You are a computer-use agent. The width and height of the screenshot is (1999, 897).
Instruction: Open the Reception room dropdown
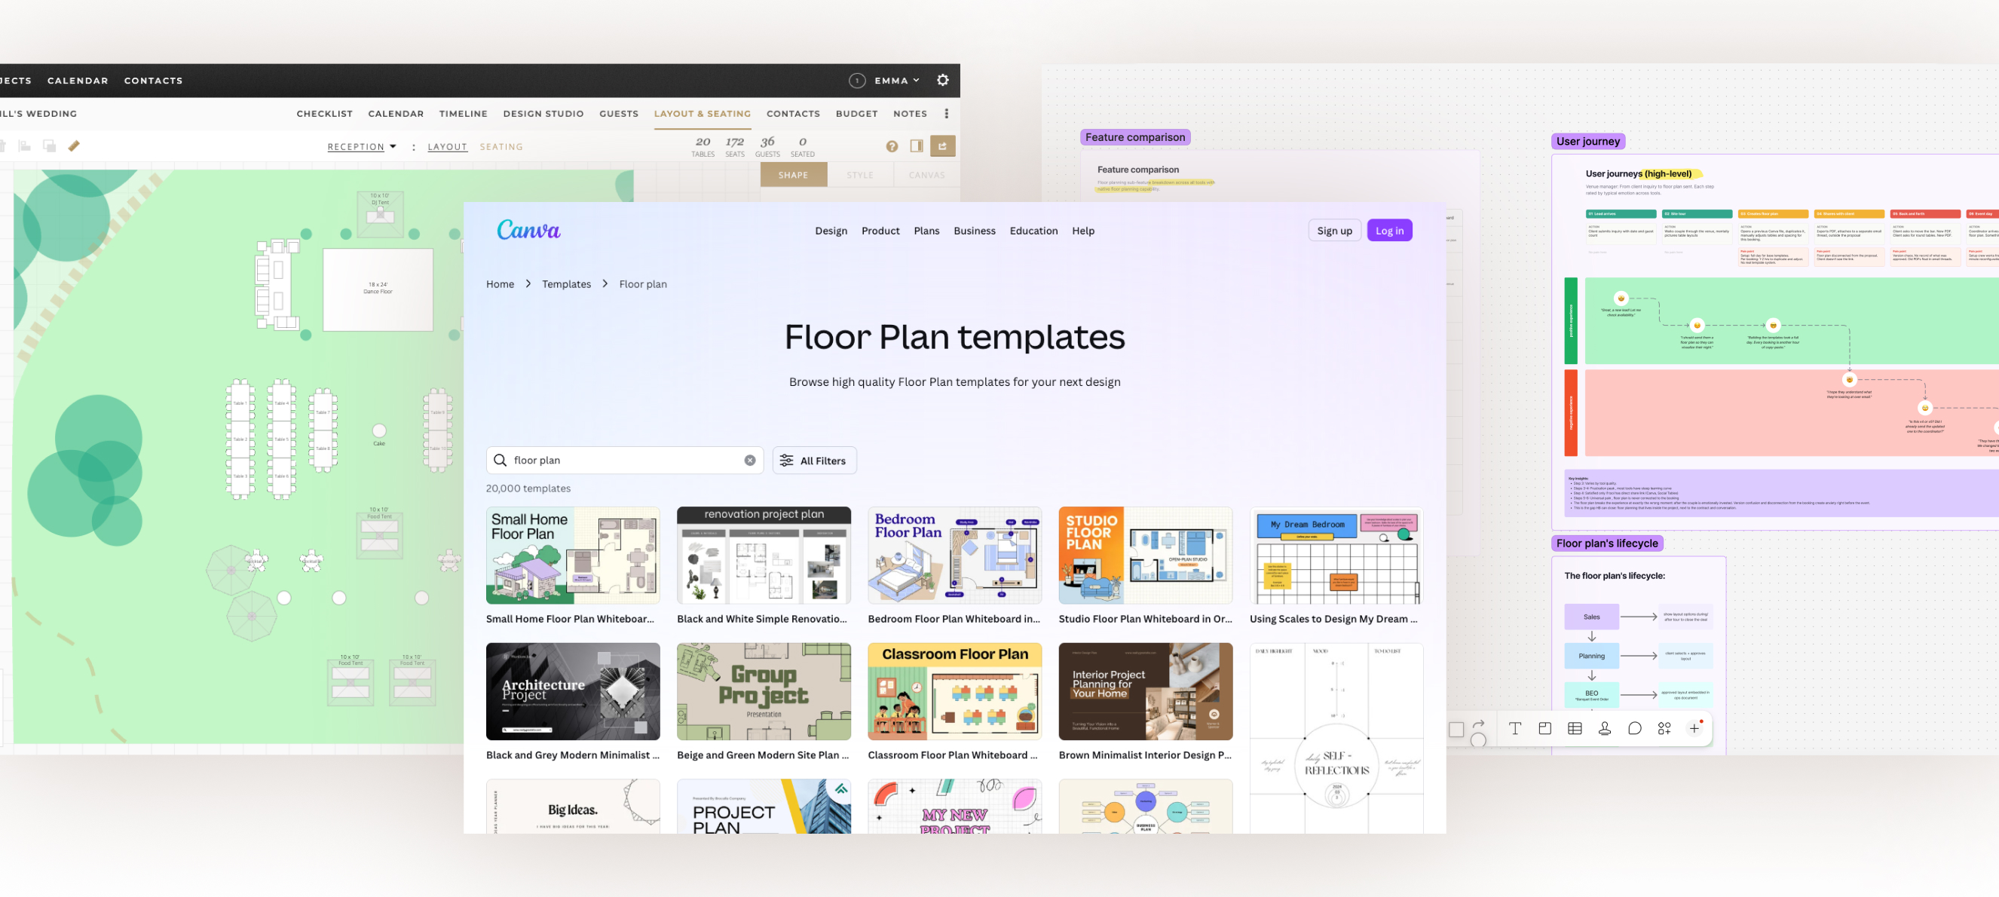point(362,147)
